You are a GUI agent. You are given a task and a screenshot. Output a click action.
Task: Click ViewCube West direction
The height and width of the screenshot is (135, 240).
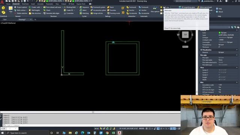click(x=178, y=35)
